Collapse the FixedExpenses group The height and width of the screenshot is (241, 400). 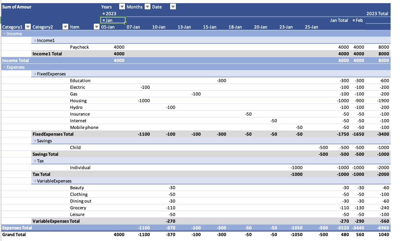click(35, 74)
